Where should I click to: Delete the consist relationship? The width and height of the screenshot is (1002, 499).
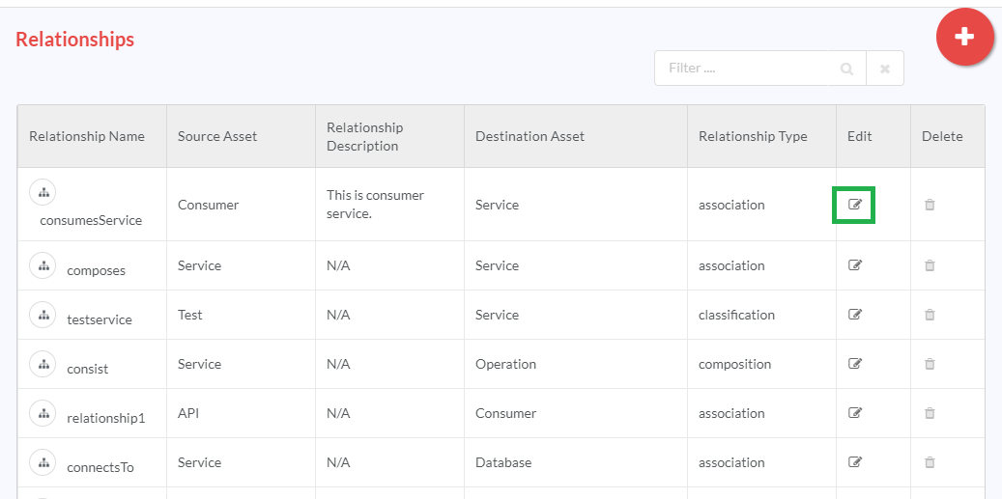pyautogui.click(x=930, y=364)
